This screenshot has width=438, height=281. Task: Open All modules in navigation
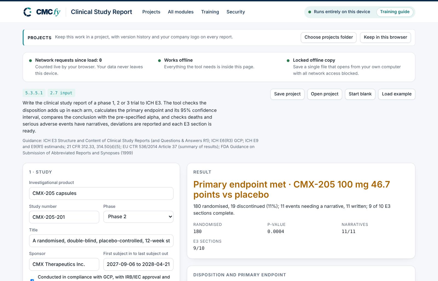tap(181, 12)
